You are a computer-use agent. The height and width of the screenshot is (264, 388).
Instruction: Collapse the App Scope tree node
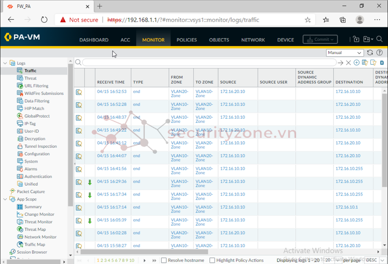5,199
